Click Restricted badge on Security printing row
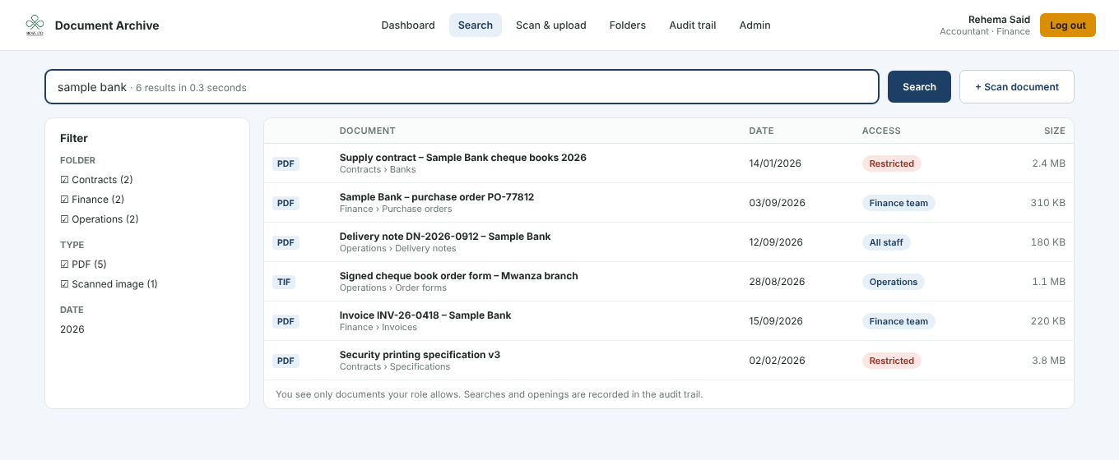This screenshot has height=460, width=1119. (892, 361)
